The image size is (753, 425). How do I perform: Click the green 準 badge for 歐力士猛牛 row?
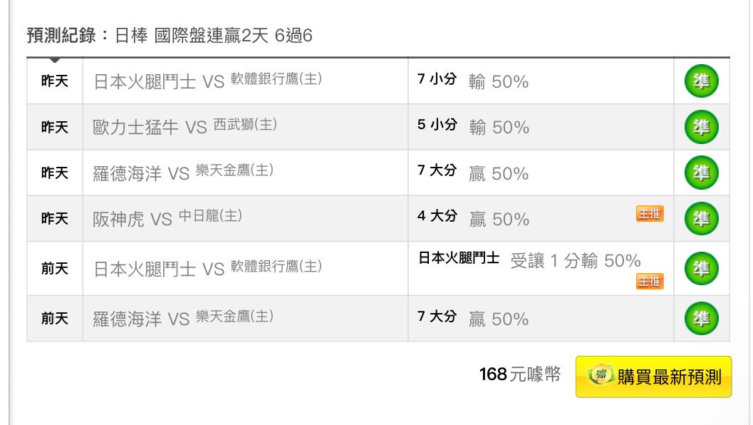pyautogui.click(x=701, y=128)
